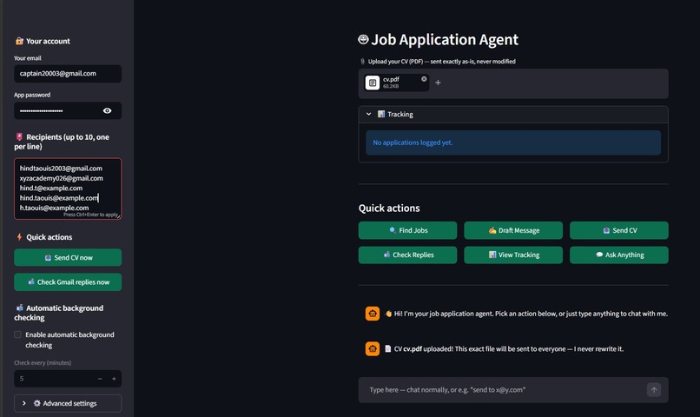This screenshot has height=417, width=700.
Task: Click recipient h.taouis@example.com line
Action: pyautogui.click(x=54, y=208)
